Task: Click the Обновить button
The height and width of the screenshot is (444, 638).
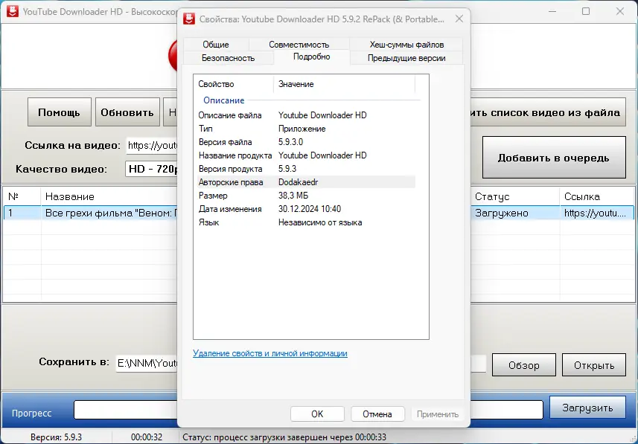Action: [127, 112]
